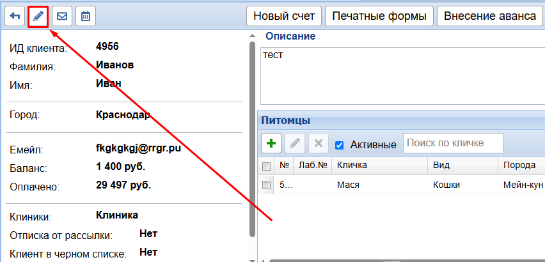This screenshot has width=545, height=262.
Task: Toggle the Активные checkbox
Action: coord(339,145)
